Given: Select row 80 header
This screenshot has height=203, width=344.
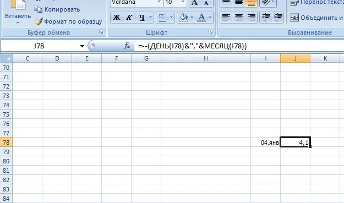Looking at the screenshot, I should (6, 161).
